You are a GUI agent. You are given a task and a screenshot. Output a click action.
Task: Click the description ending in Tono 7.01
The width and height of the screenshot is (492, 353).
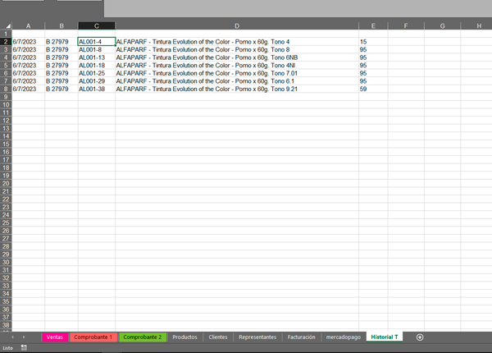pos(237,73)
